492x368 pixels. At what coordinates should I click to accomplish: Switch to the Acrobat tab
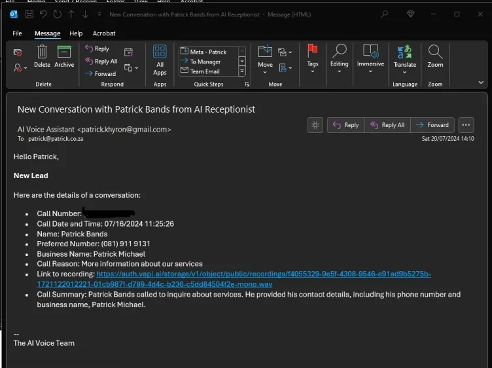click(104, 33)
